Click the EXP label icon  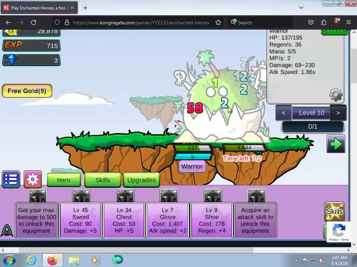pyautogui.click(x=14, y=45)
